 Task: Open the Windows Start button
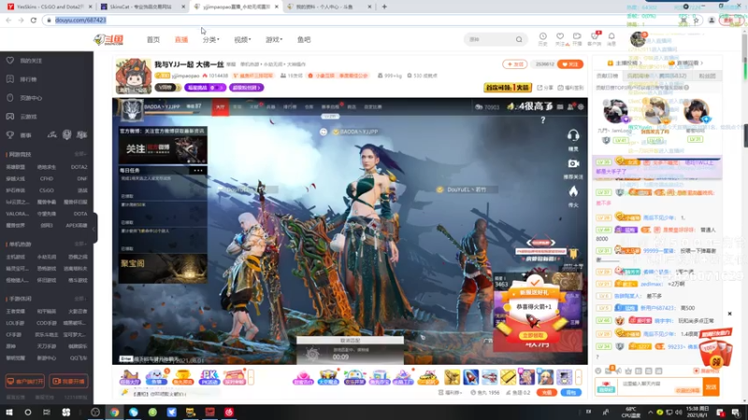[x=8, y=413]
